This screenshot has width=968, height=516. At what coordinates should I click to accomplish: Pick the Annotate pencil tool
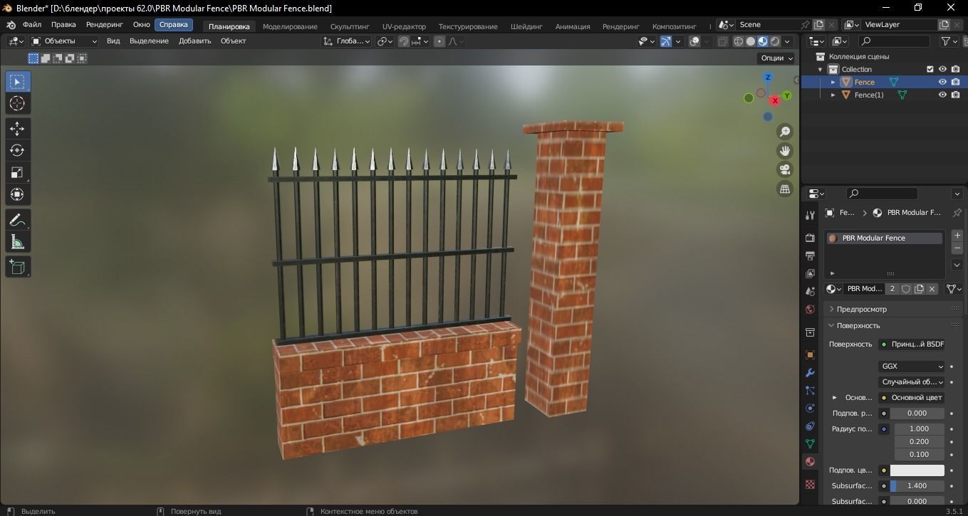[x=18, y=220]
